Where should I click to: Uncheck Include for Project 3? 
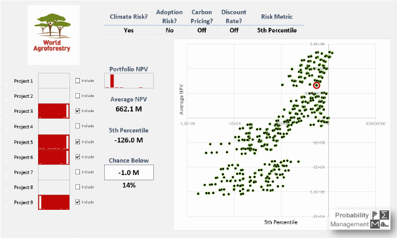(x=77, y=111)
